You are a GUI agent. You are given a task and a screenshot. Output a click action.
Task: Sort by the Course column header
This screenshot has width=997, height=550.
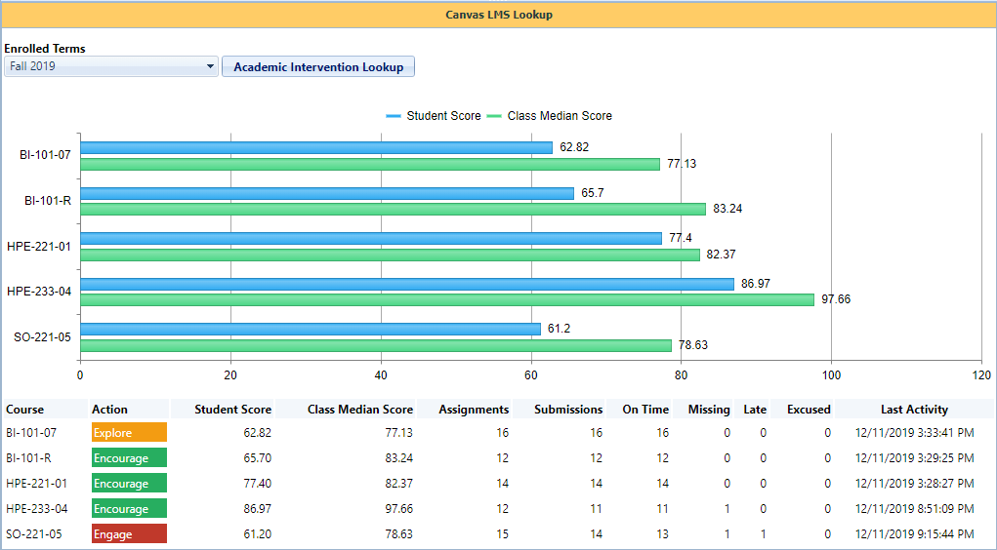25,410
